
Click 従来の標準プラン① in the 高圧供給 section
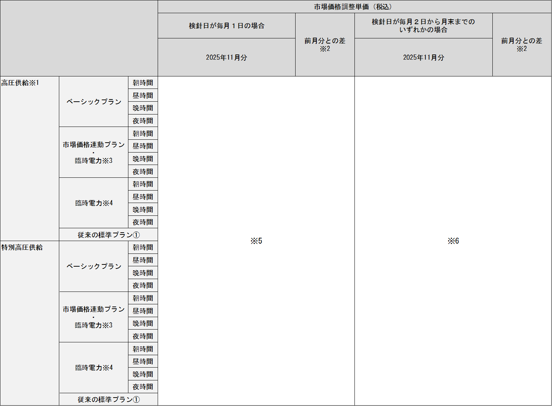pyautogui.click(x=108, y=235)
